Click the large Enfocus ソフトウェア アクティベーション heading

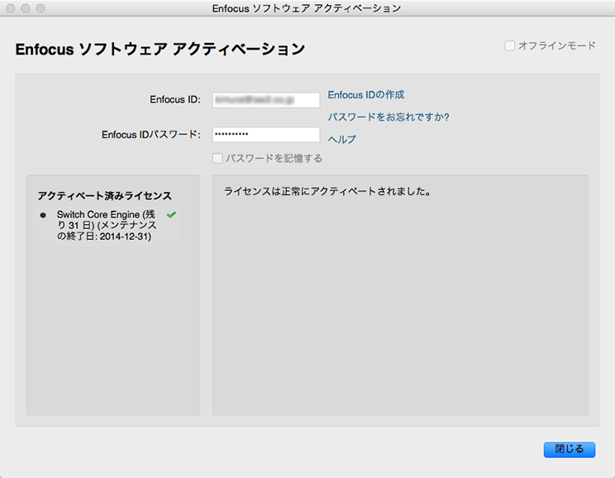tap(160, 50)
